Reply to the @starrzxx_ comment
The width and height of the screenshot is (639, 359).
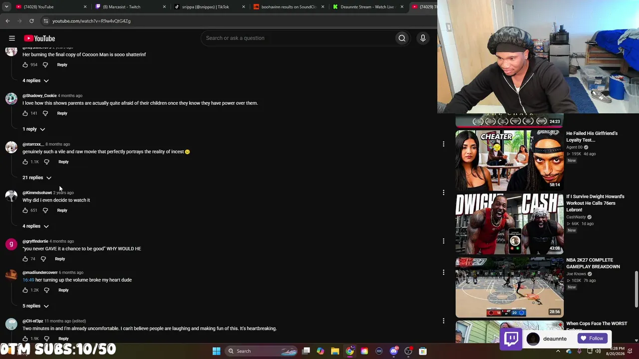pos(63,162)
